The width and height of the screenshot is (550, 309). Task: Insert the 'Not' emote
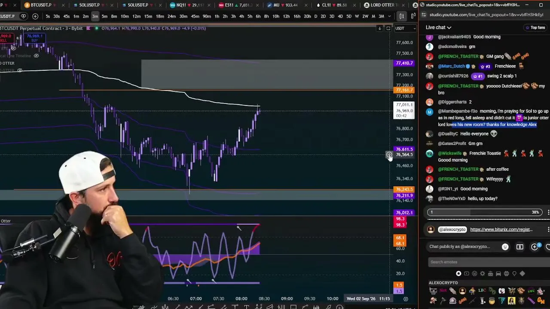(x=443, y=291)
